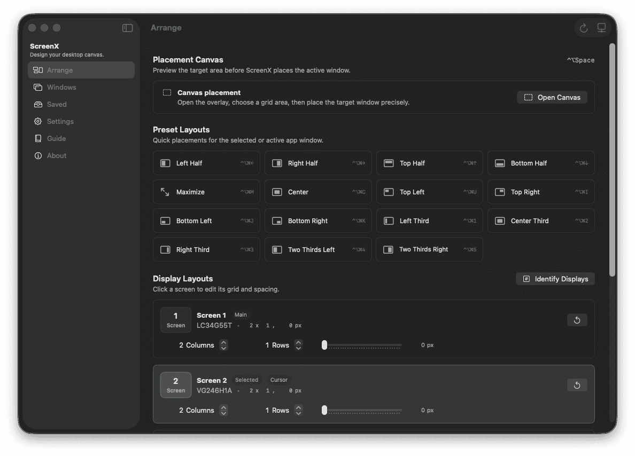This screenshot has height=456, width=635.
Task: Toggle the sidebar panel icon
Action: coord(127,28)
